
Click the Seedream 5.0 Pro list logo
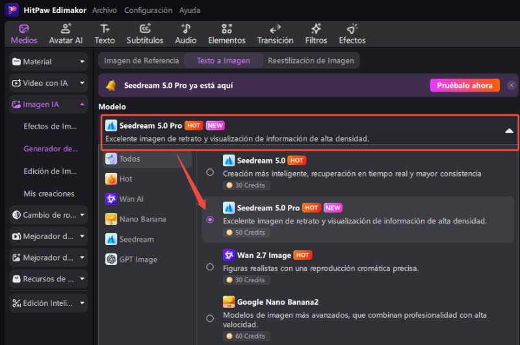coord(229,208)
